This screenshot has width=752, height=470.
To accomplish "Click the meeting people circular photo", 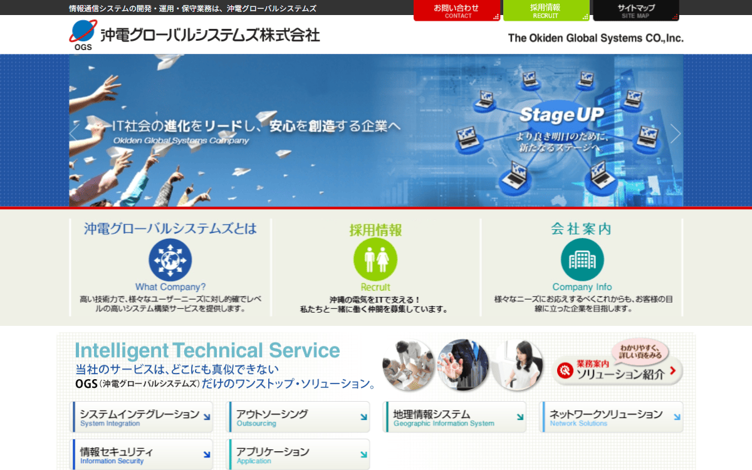I will point(409,365).
